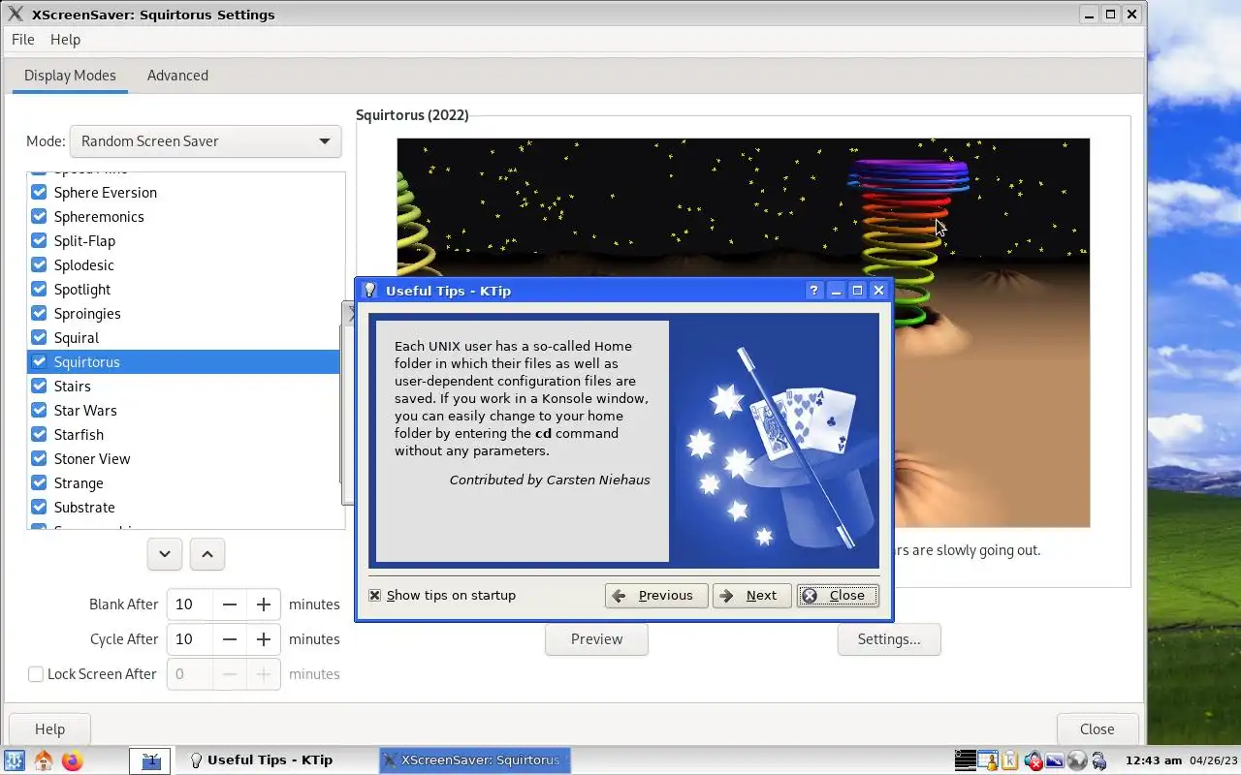
Task: Enable Lock Screen After checkbox
Action: 36,674
